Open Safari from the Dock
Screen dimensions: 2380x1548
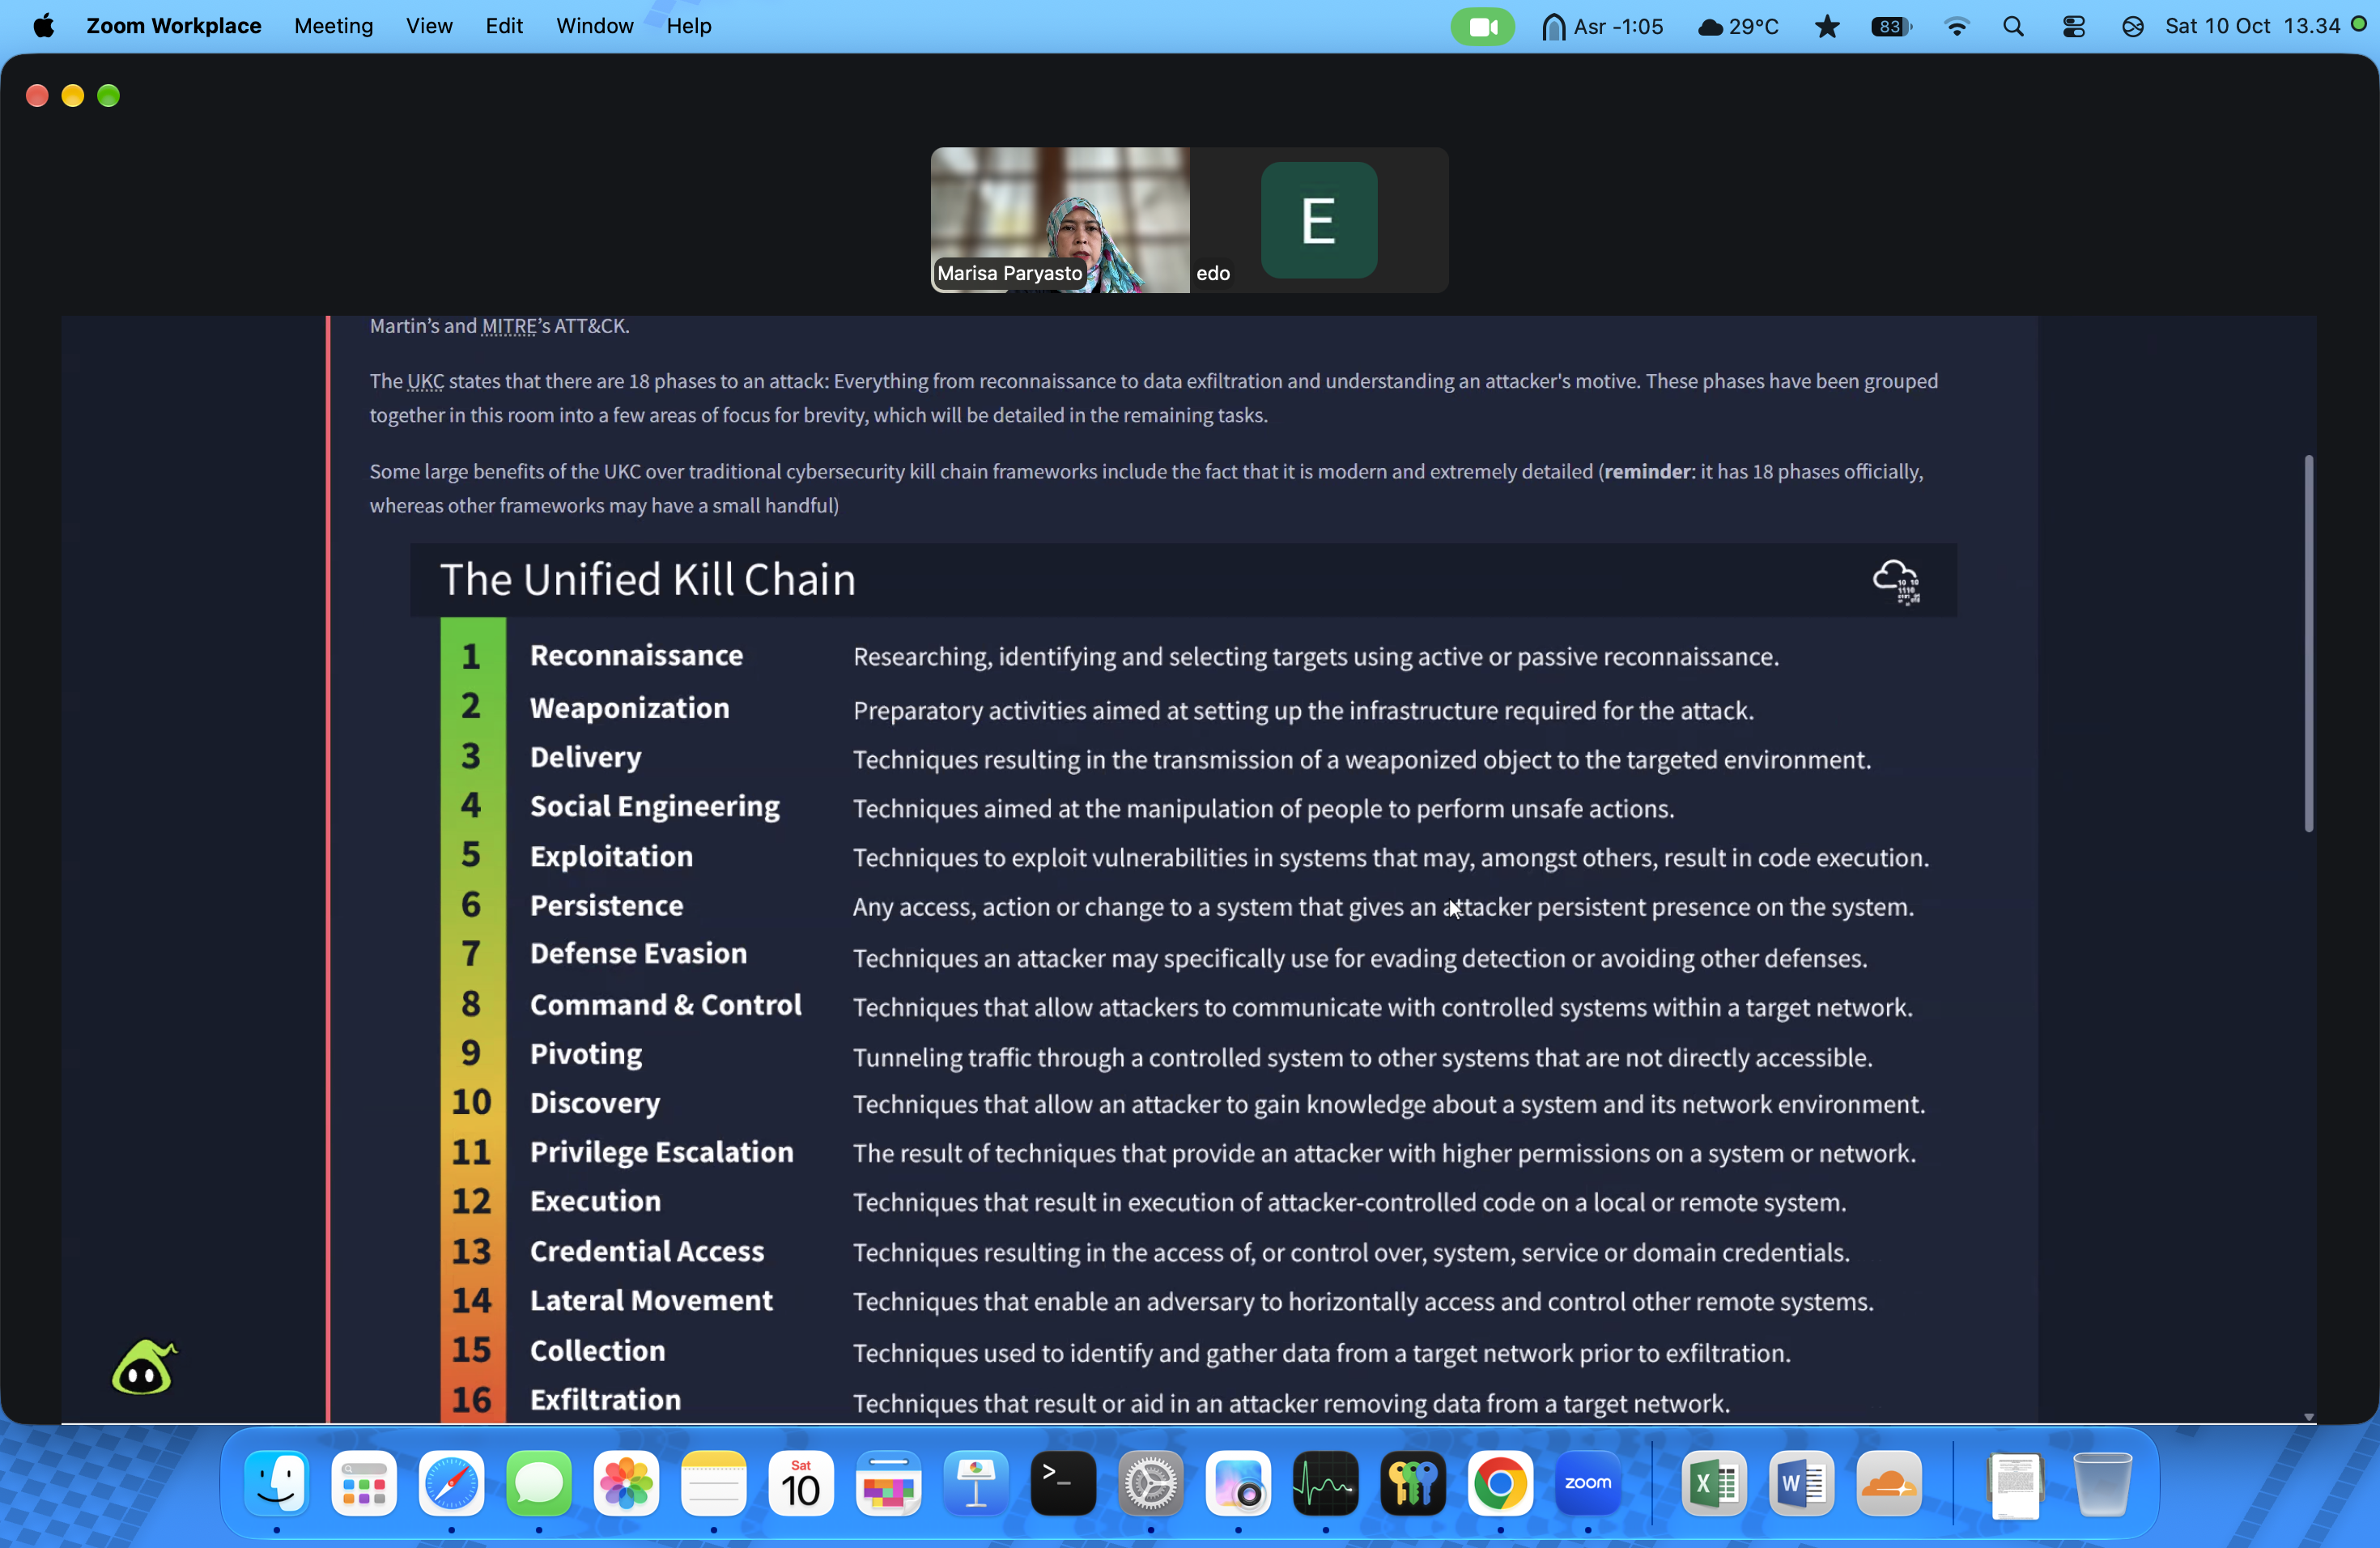(451, 1483)
